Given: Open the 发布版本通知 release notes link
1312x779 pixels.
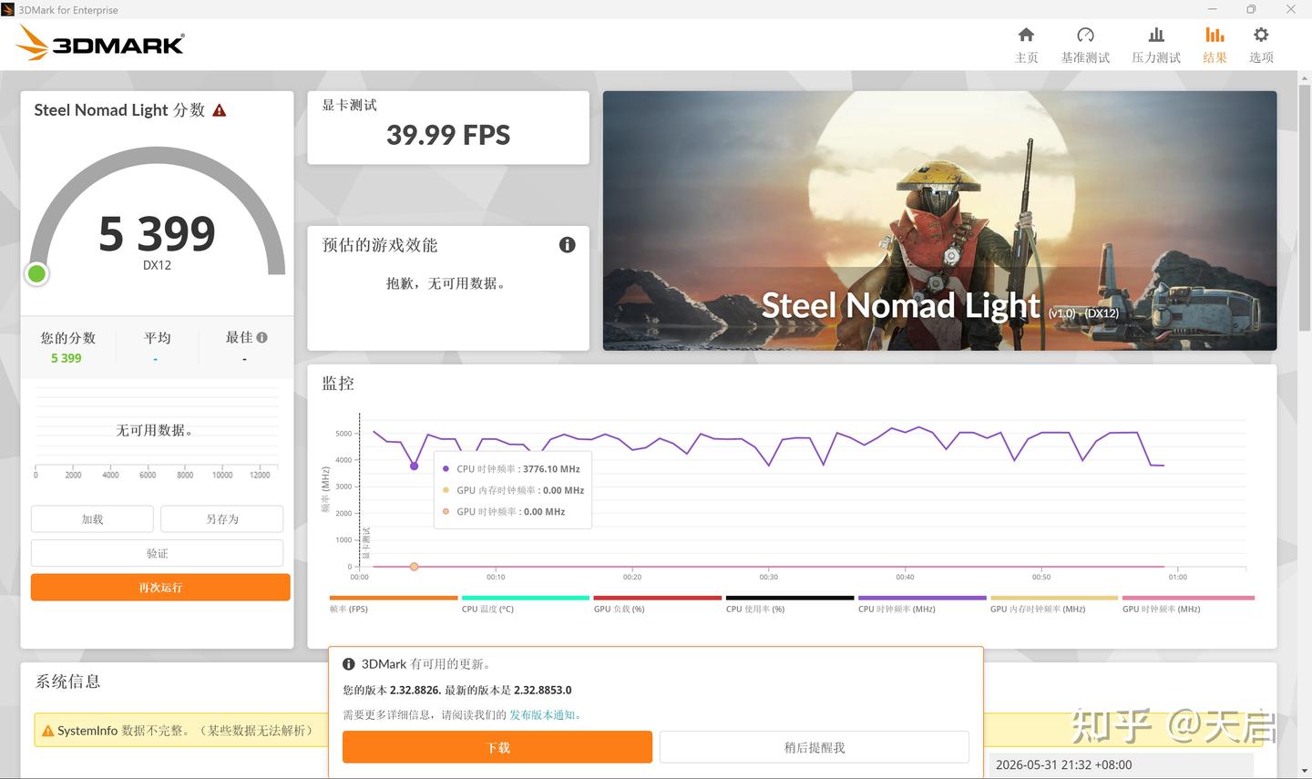Looking at the screenshot, I should [542, 714].
